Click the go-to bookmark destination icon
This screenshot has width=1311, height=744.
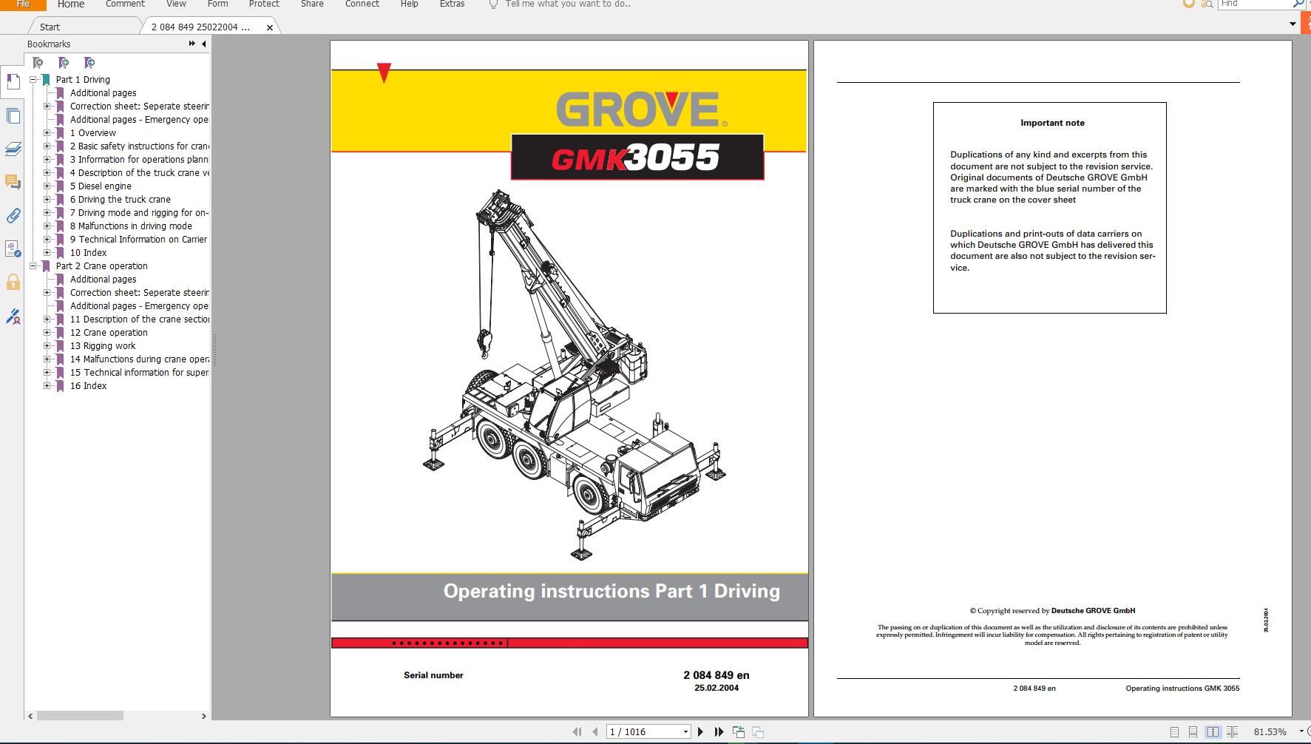[89, 63]
